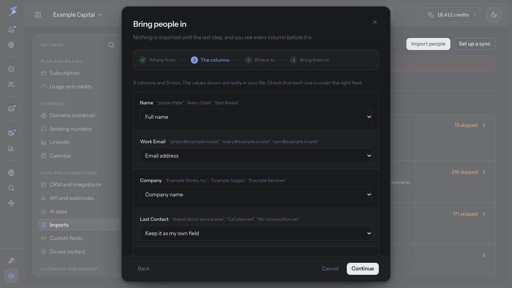This screenshot has width=512, height=288.
Task: Open the workflow nodes icon in rail
Action: click(11, 203)
